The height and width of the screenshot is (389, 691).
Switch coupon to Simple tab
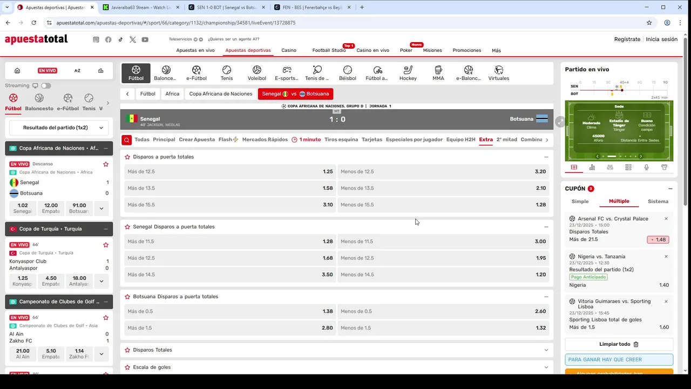point(580,202)
